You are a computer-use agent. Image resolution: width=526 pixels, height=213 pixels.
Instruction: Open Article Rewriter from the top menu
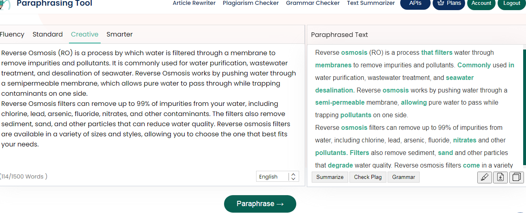(194, 3)
